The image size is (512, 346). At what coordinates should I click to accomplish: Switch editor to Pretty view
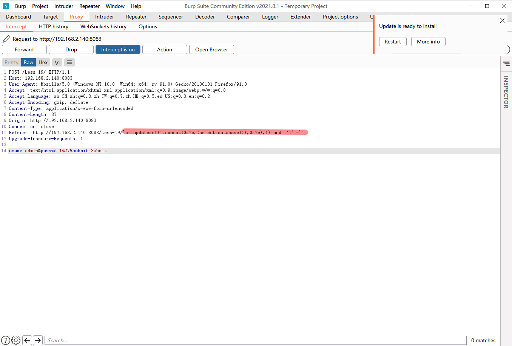(11, 62)
